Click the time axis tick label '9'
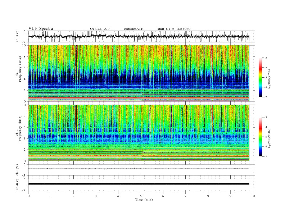The image size is (285, 220). (x=230, y=196)
